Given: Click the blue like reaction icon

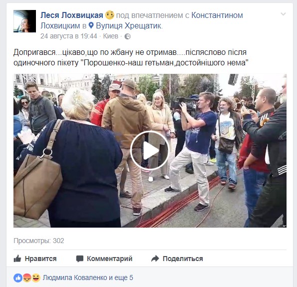Looking at the screenshot, I should click(x=18, y=278).
